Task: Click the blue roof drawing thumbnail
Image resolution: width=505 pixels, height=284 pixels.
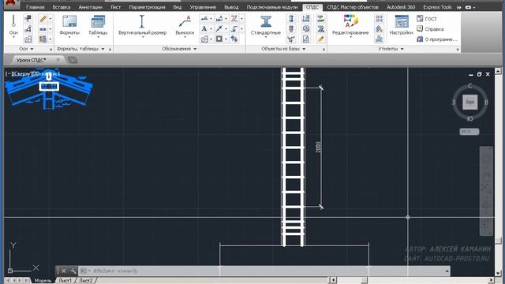Action: click(x=49, y=88)
